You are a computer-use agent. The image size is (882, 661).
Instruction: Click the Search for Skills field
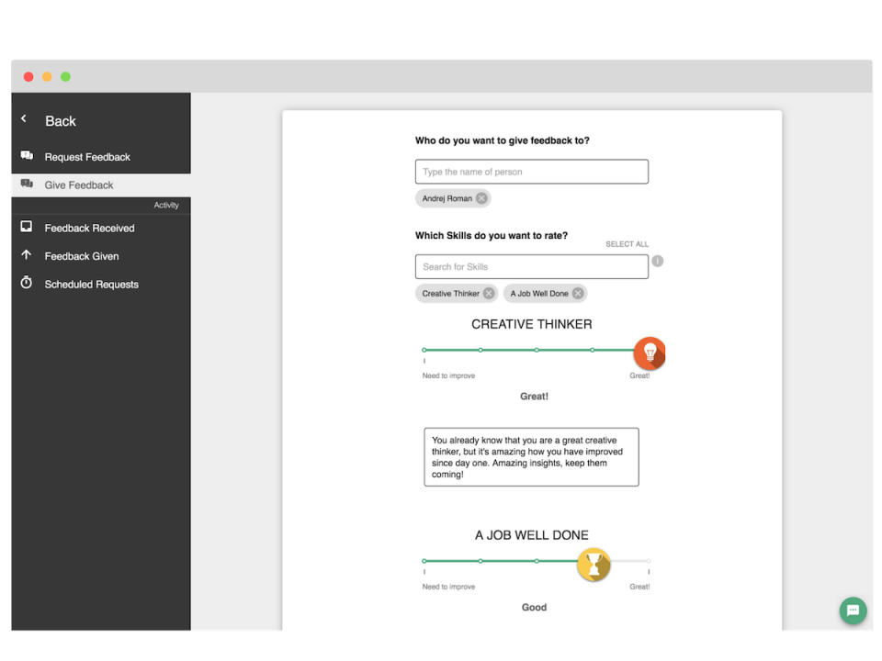click(x=531, y=266)
